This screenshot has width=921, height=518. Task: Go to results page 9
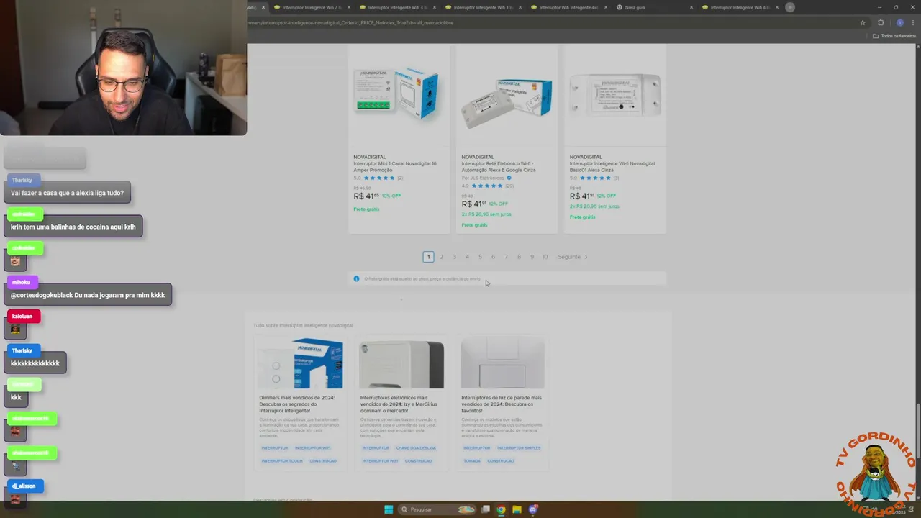pyautogui.click(x=532, y=257)
